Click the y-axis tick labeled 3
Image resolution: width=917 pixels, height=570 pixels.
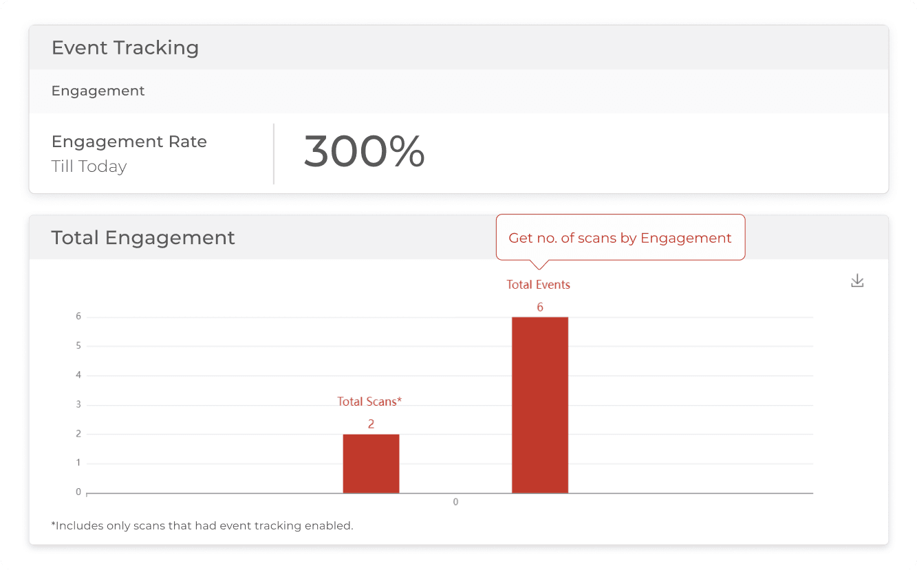[x=78, y=404]
